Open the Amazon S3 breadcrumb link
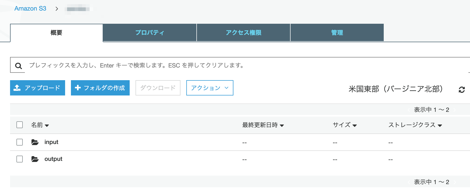Viewport: 470px width, 192px height. pyautogui.click(x=30, y=8)
